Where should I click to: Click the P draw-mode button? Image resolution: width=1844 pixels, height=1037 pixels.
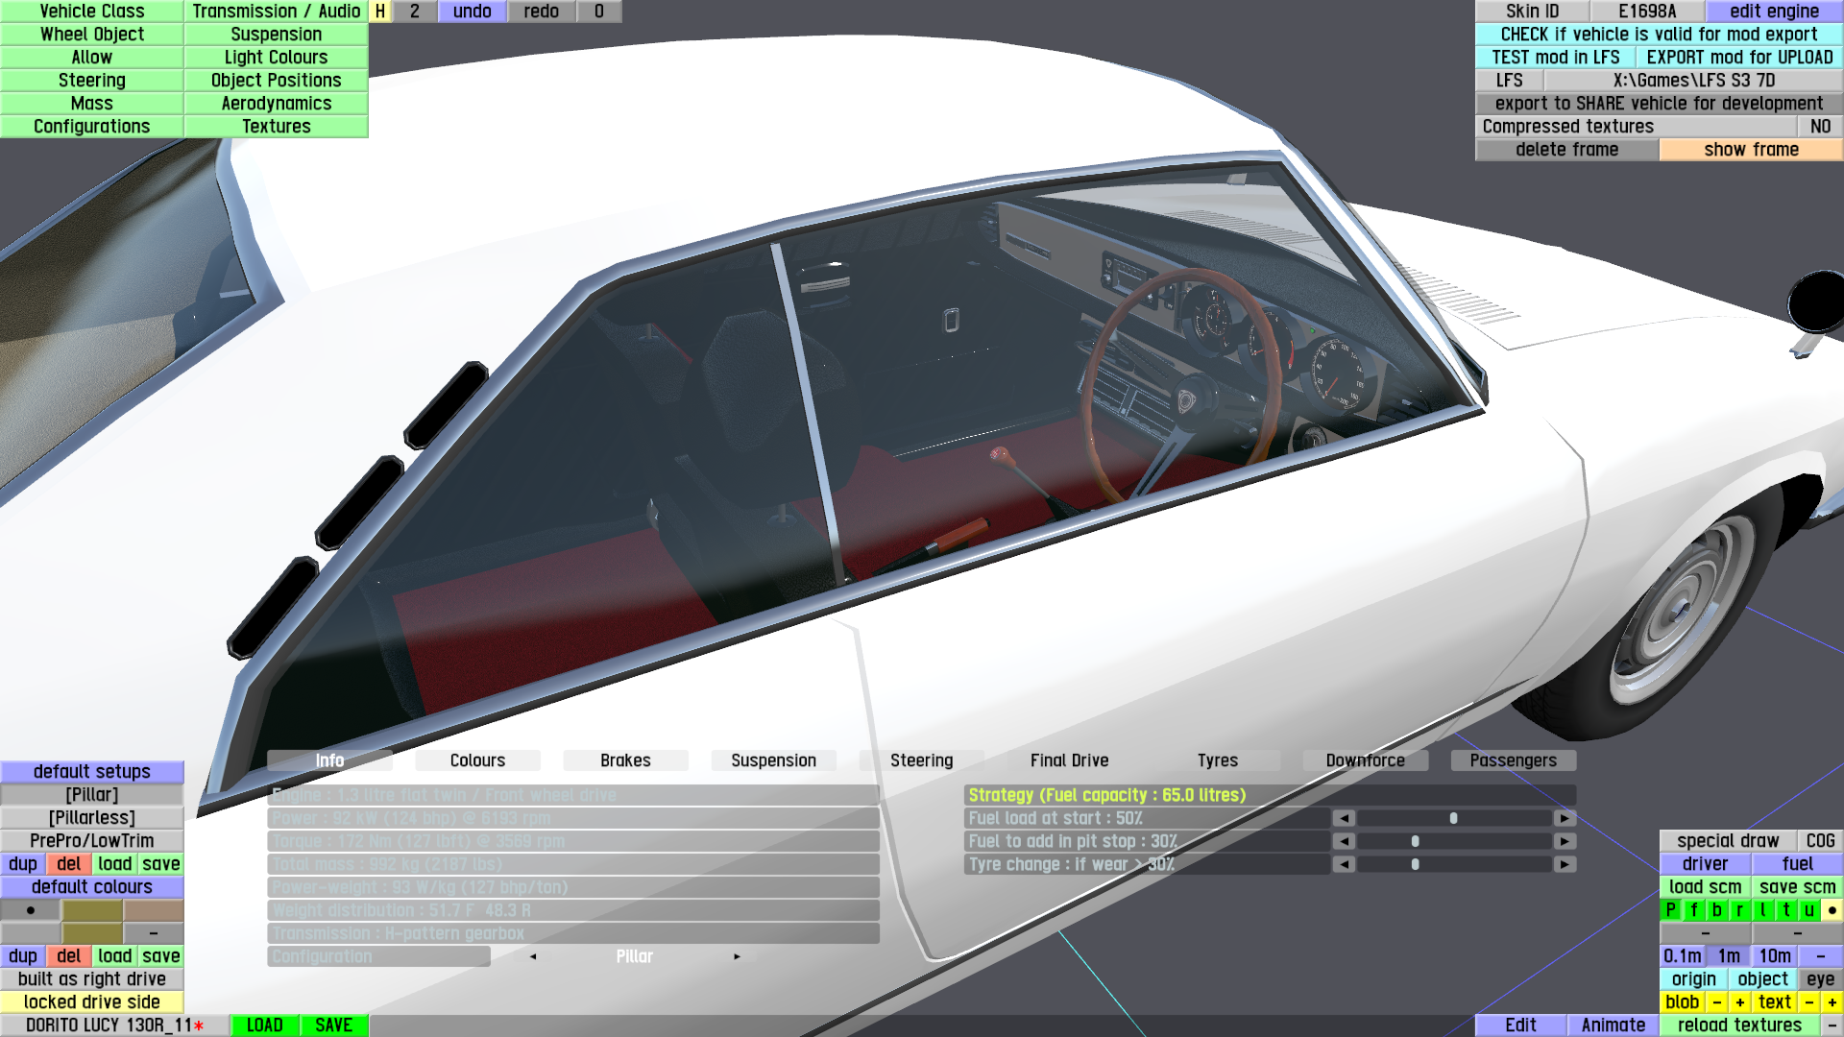1671,910
